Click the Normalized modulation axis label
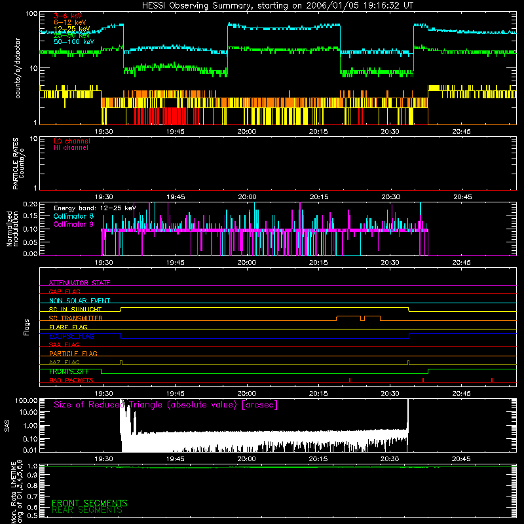 click(x=12, y=229)
